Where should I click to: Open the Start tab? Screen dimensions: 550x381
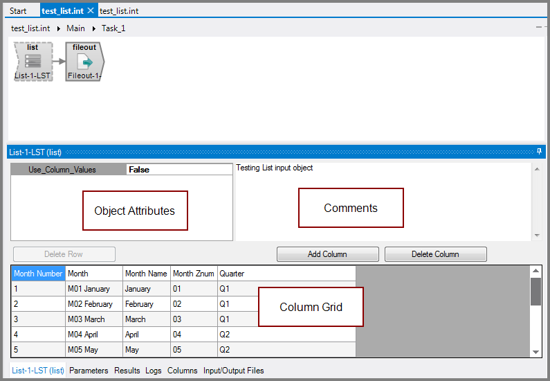19,11
